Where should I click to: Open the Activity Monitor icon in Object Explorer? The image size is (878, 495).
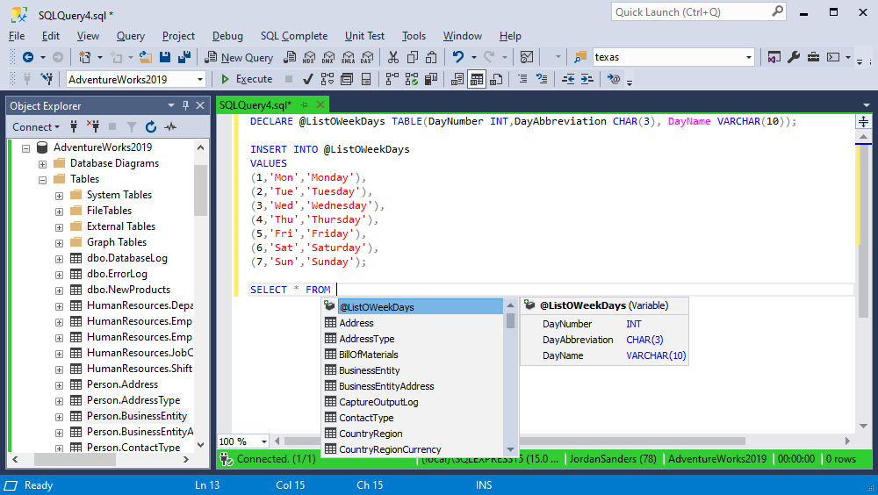[170, 127]
